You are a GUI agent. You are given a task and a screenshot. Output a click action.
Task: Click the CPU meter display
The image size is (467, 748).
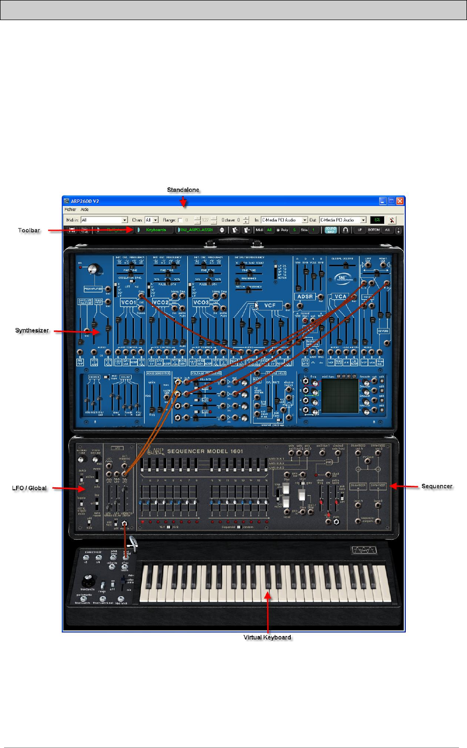point(377,220)
